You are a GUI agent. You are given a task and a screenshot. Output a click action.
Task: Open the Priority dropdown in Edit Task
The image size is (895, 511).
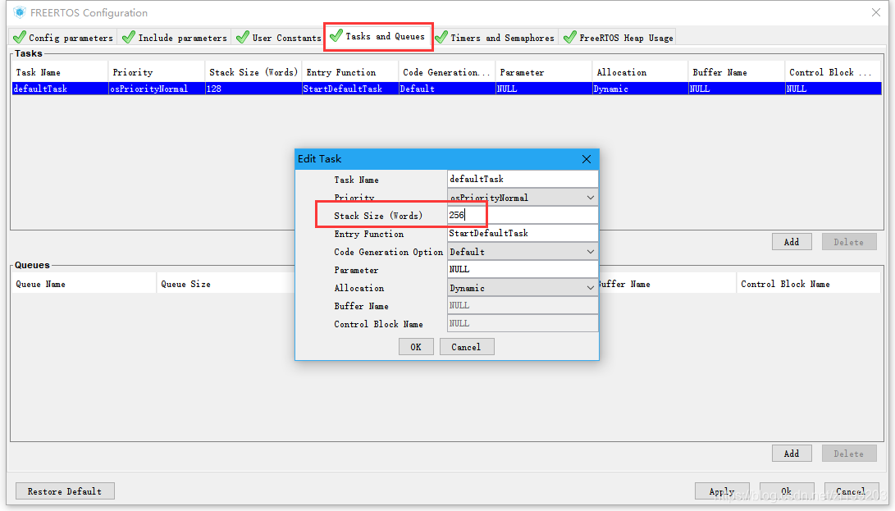tap(523, 198)
